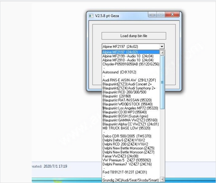Select Alpine MF2197 (24c02) in the list
The image size is (216, 183).
pos(131,52)
